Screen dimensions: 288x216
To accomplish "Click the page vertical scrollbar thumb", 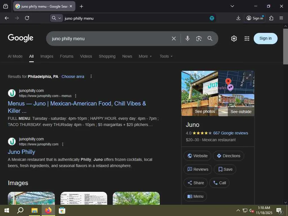I will [285, 46].
